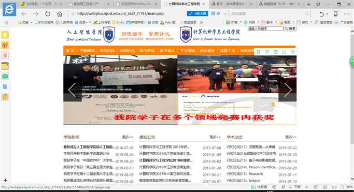Open the yellow notes sidebar icon
354x192 pixels.
tap(5, 66)
